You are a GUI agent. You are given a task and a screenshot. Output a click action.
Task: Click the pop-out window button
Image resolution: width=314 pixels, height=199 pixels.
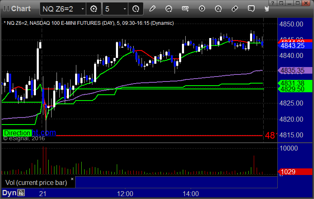[x=281, y=3]
